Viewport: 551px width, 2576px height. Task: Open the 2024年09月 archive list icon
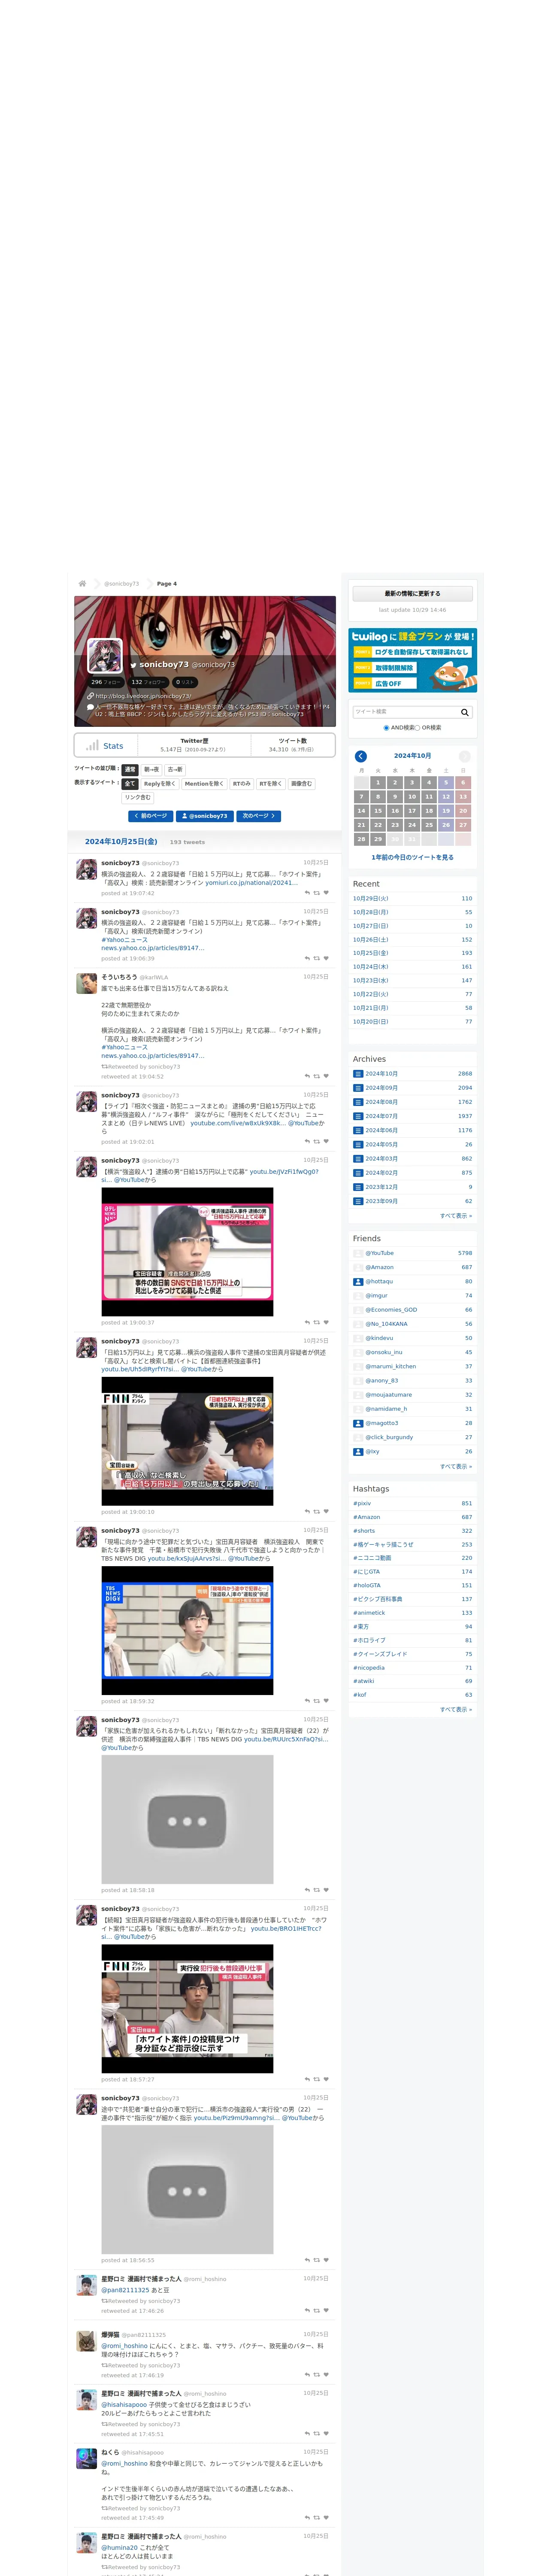pos(358,1088)
